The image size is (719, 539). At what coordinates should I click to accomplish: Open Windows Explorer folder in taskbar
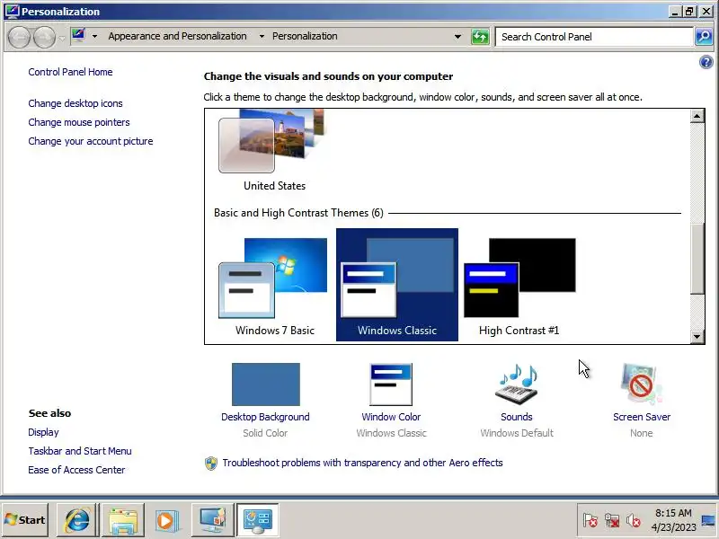click(123, 520)
